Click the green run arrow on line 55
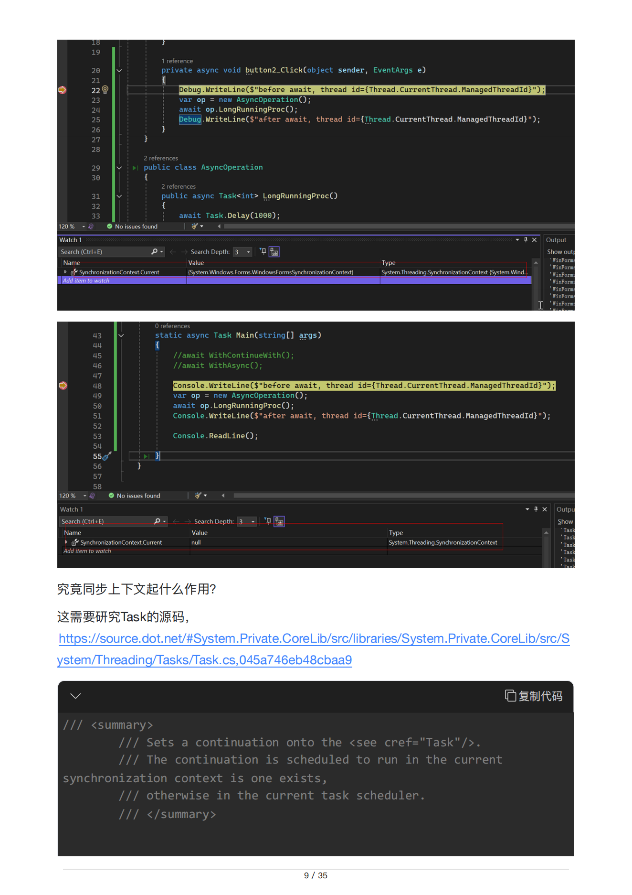This screenshot has height=895, width=632. click(x=147, y=456)
